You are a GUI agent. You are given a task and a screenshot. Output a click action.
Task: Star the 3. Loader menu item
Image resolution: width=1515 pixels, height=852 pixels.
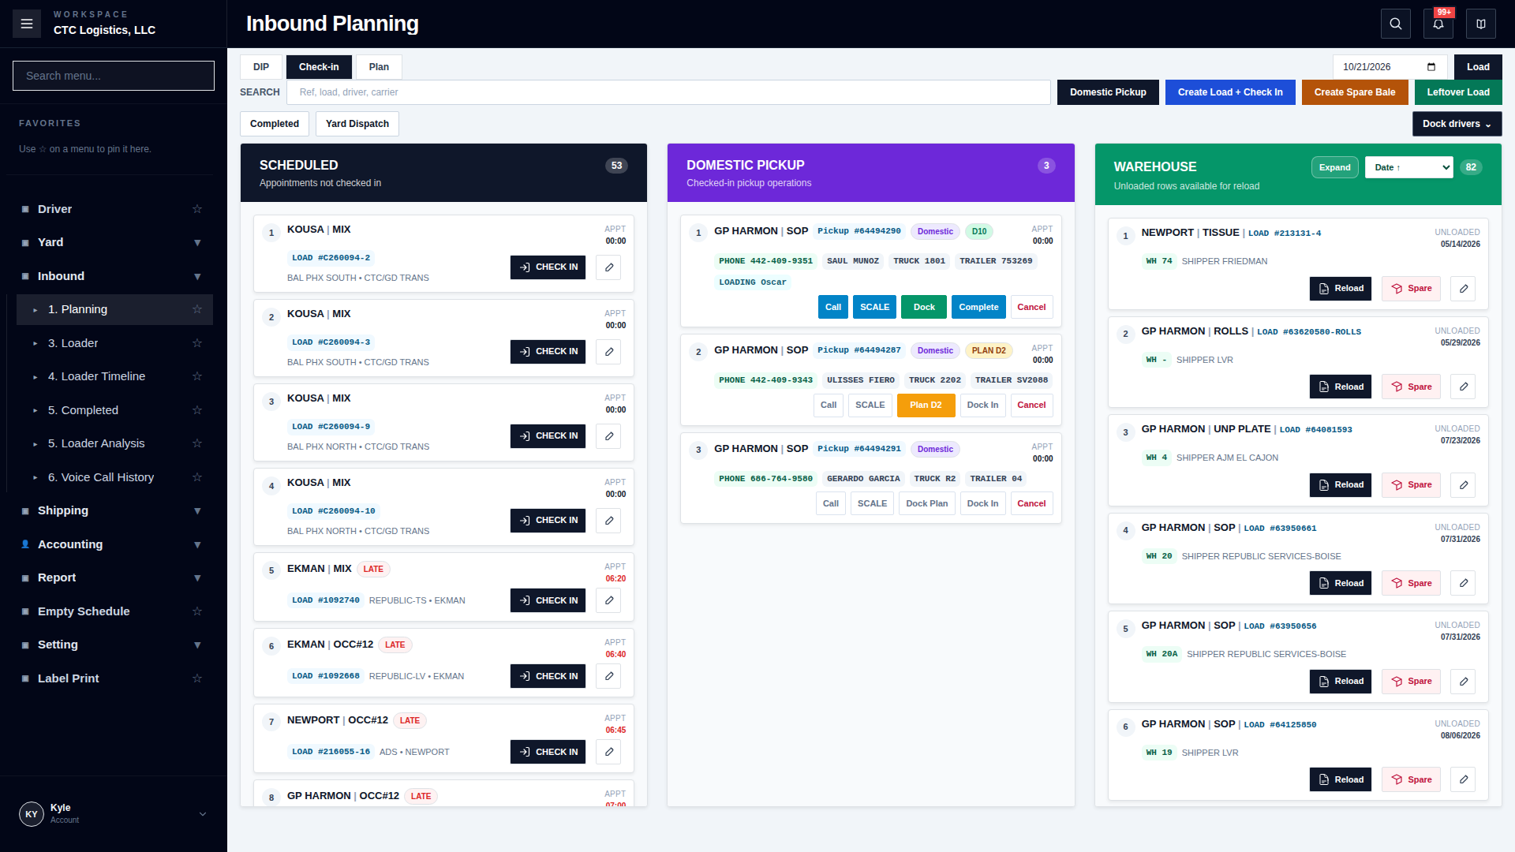tap(197, 343)
